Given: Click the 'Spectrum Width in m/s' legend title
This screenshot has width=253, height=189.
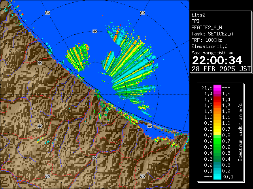Looking at the screenshot, I should pyautogui.click(x=240, y=132).
